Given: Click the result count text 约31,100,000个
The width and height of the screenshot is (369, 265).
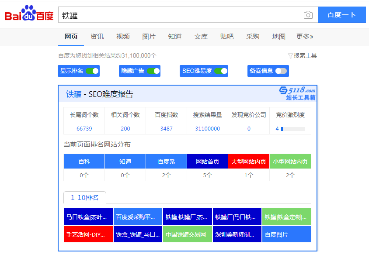Looking at the screenshot, I should tap(136, 56).
